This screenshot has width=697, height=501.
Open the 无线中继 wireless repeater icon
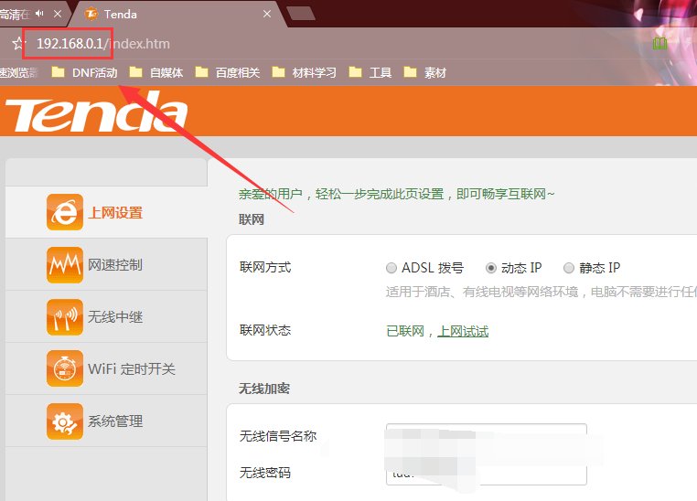tap(65, 316)
